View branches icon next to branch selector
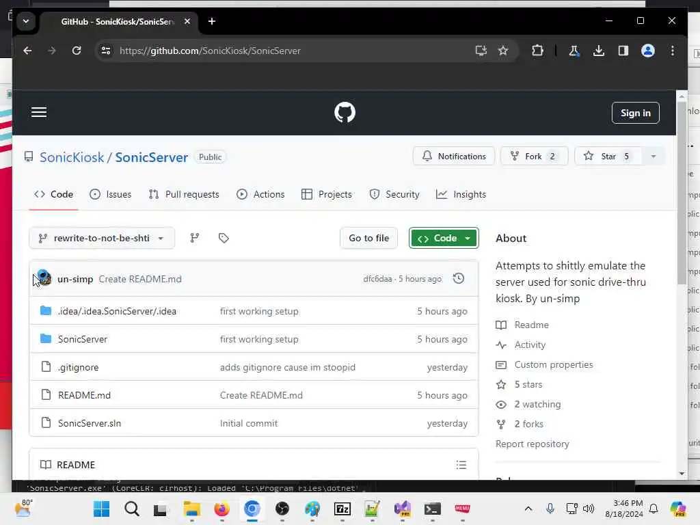Viewport: 700px width, 525px height. click(195, 238)
